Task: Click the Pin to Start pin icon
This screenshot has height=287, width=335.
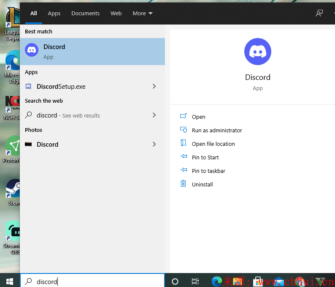Action: 184,156
